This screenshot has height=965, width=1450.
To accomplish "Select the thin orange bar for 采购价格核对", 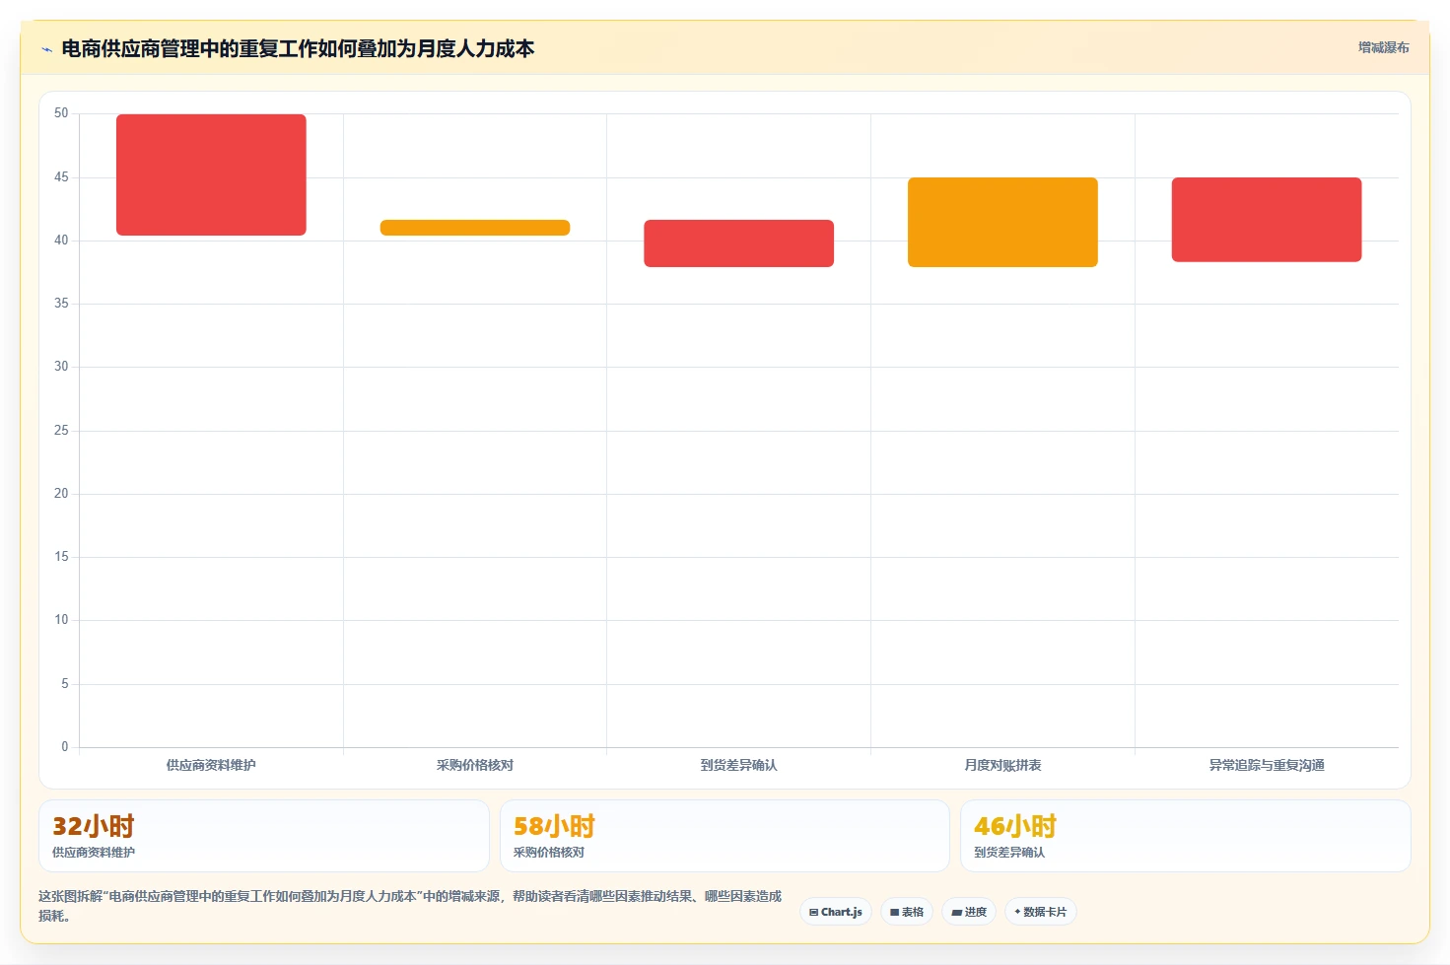I will click(475, 228).
